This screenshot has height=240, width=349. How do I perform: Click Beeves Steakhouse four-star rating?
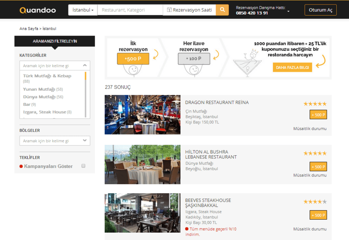[315, 202]
